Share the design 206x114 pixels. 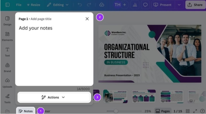pyautogui.click(x=195, y=5)
